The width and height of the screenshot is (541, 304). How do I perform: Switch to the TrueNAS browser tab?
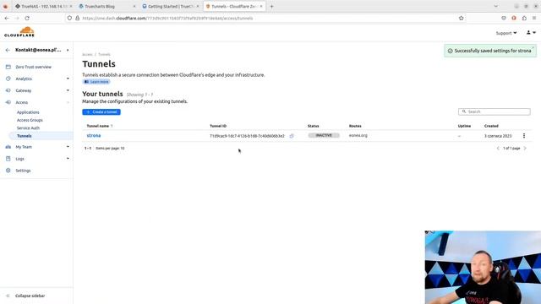43,6
